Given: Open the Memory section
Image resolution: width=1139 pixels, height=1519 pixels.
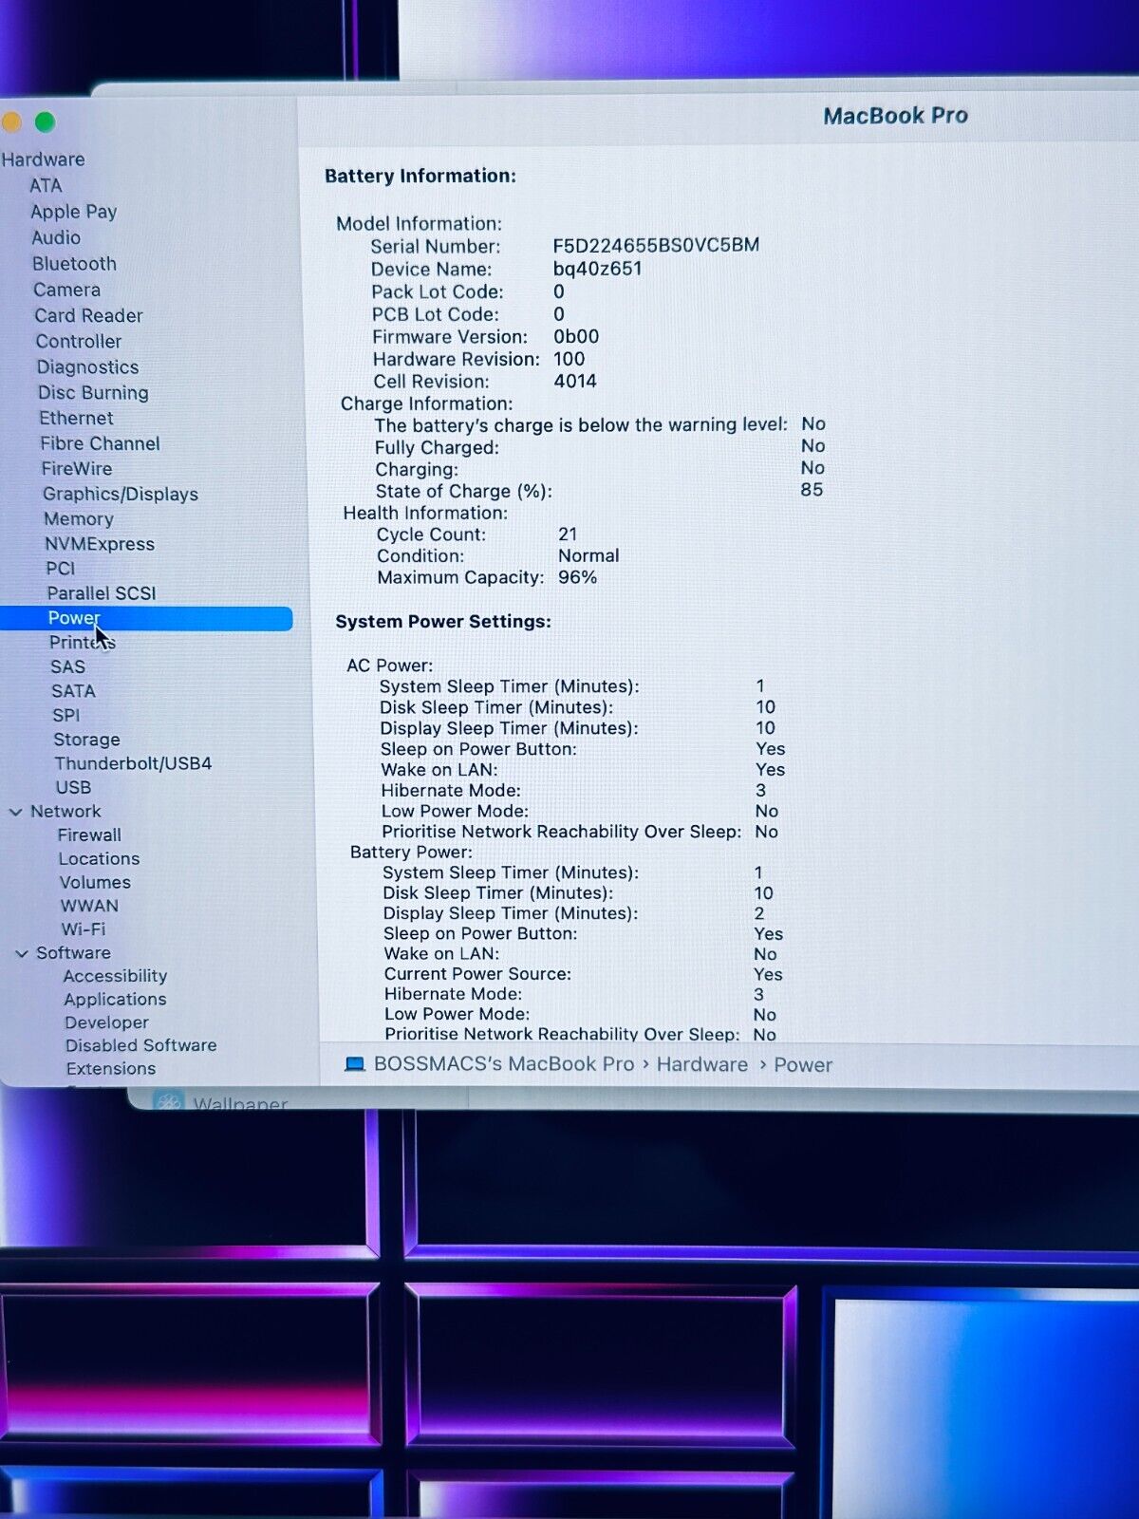Looking at the screenshot, I should (x=79, y=519).
